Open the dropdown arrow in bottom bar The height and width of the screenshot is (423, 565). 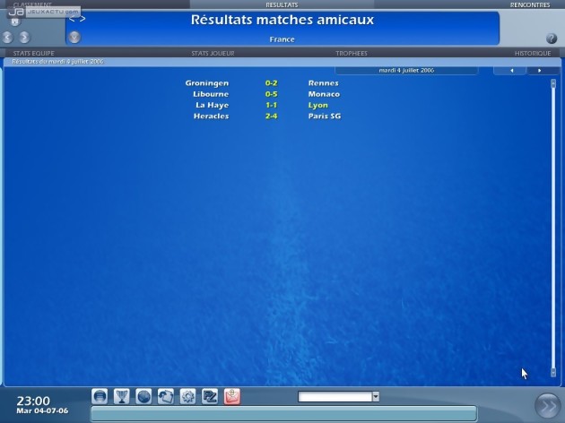click(x=376, y=396)
